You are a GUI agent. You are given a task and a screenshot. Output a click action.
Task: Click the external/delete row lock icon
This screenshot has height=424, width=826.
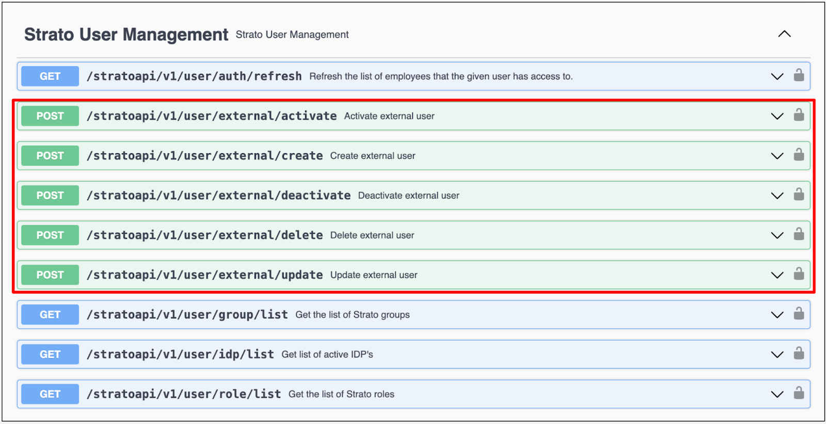pyautogui.click(x=799, y=235)
